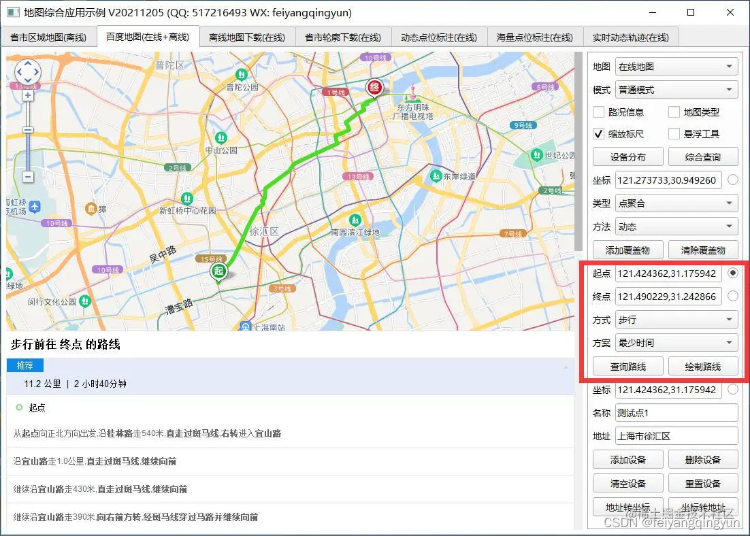Enable the 悬浮工具 checkbox
This screenshot has width=750, height=536.
(x=674, y=134)
